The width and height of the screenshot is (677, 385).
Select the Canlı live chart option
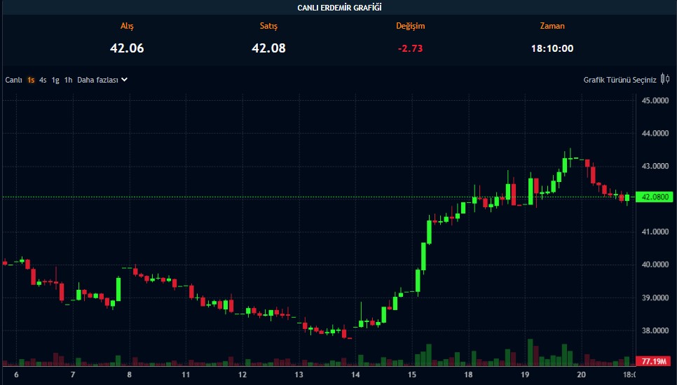coord(14,80)
